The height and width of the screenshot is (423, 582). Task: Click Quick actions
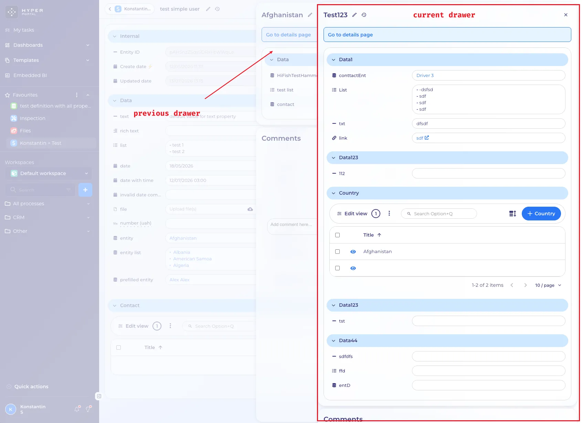coord(31,387)
